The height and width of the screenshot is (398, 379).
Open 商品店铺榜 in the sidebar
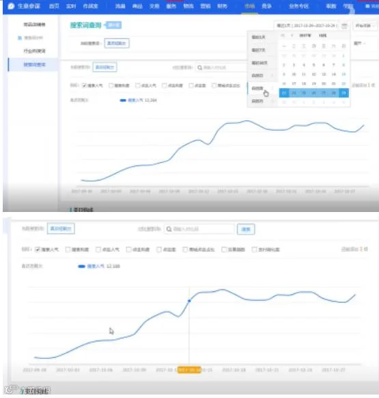(x=34, y=25)
